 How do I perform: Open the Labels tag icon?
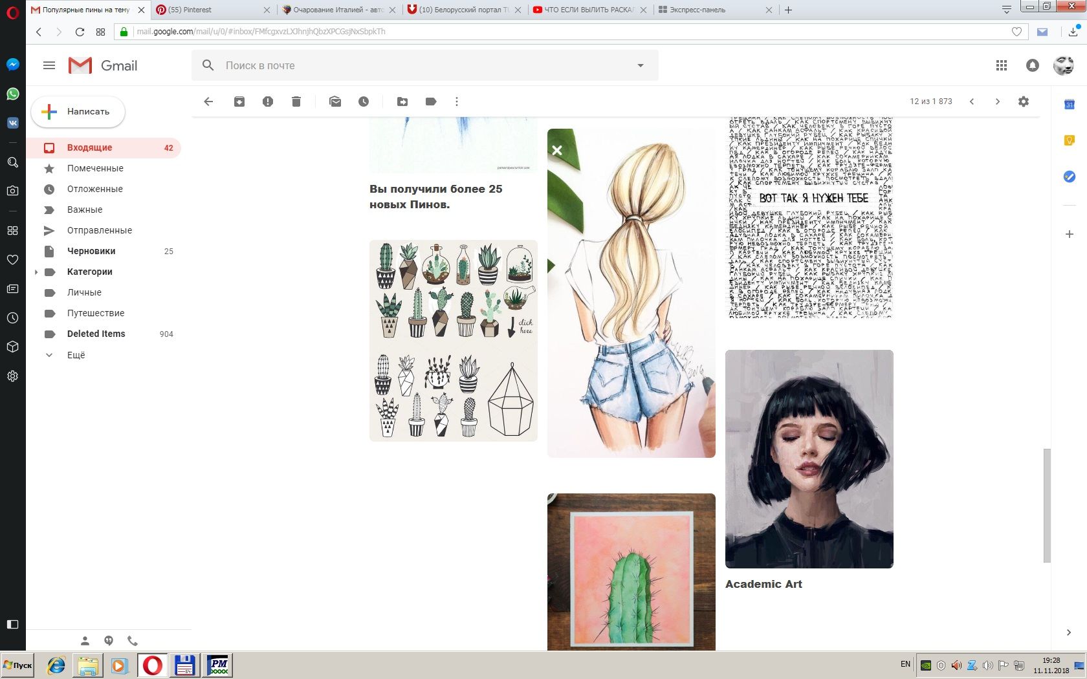click(x=431, y=102)
